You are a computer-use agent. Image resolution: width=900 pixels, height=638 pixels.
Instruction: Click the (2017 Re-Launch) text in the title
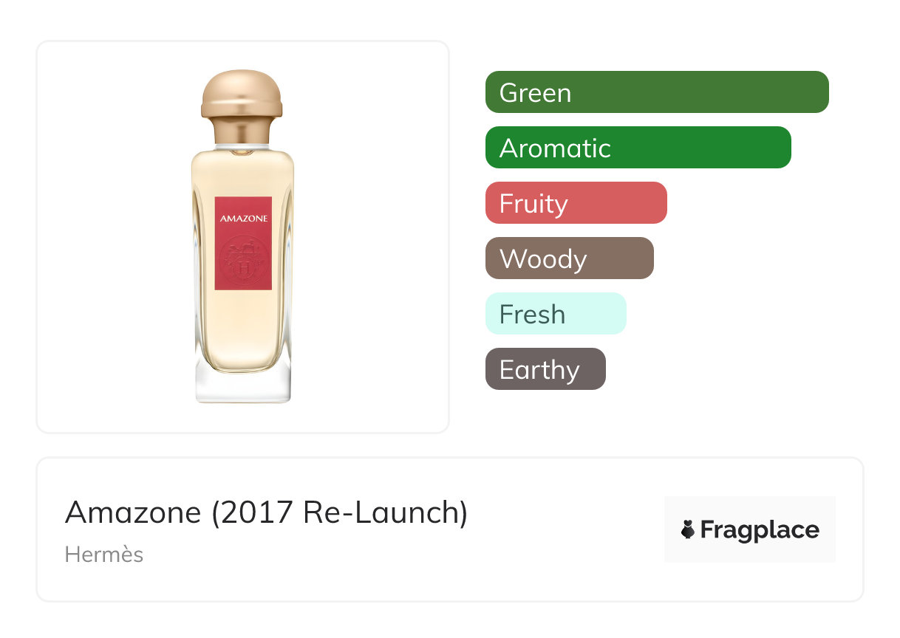coord(340,512)
